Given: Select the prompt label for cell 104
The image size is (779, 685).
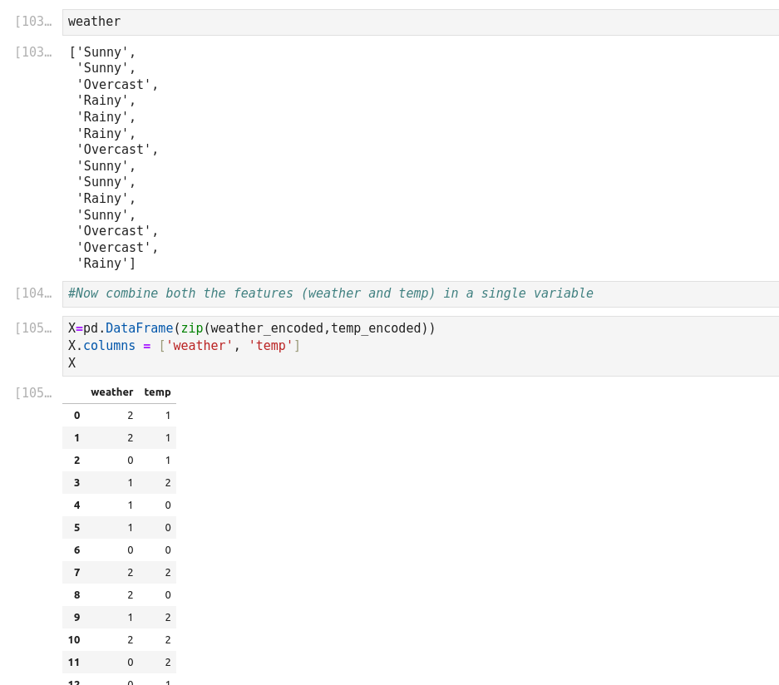Looking at the screenshot, I should [33, 293].
